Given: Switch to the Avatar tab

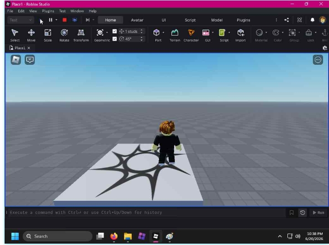Looking at the screenshot, I should (137, 20).
